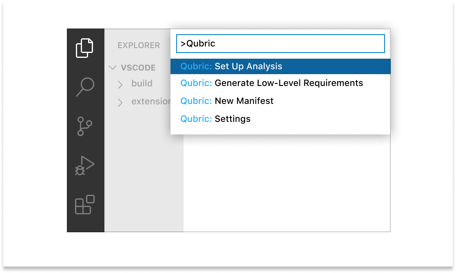Run Qubric: Set Up Analysis command

coord(280,66)
